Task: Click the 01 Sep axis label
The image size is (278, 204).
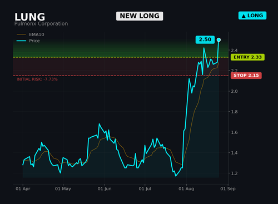Action: pyautogui.click(x=228, y=189)
